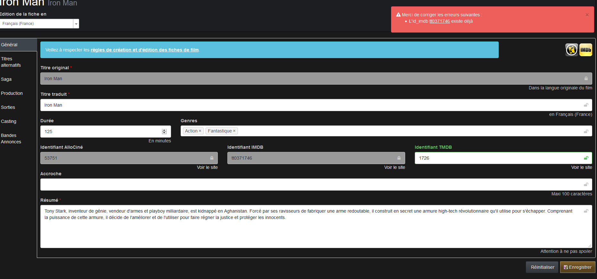597x279 pixels.
Task: Remove the Fantastique genre tag
Action: point(234,131)
